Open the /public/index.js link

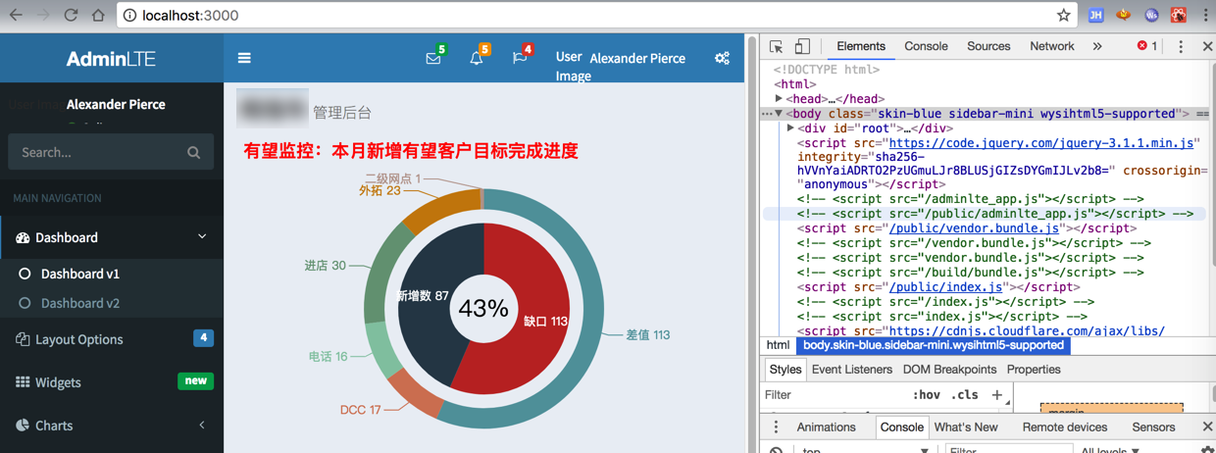(x=945, y=287)
